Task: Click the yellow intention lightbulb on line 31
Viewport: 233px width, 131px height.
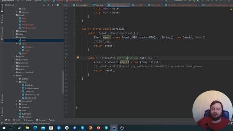Action: click(x=78, y=57)
